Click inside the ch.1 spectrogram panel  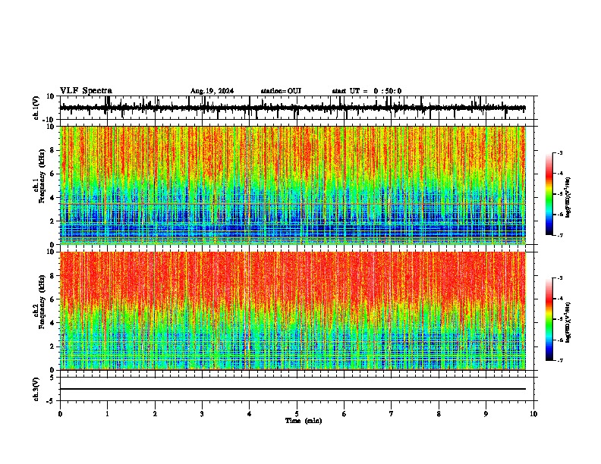click(292, 185)
